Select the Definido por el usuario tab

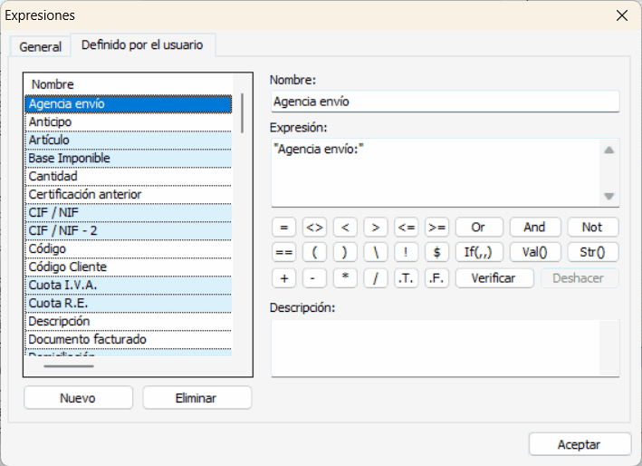click(x=142, y=44)
